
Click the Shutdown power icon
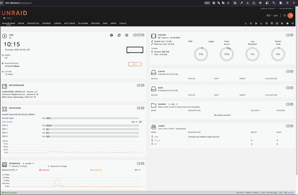coord(127,35)
